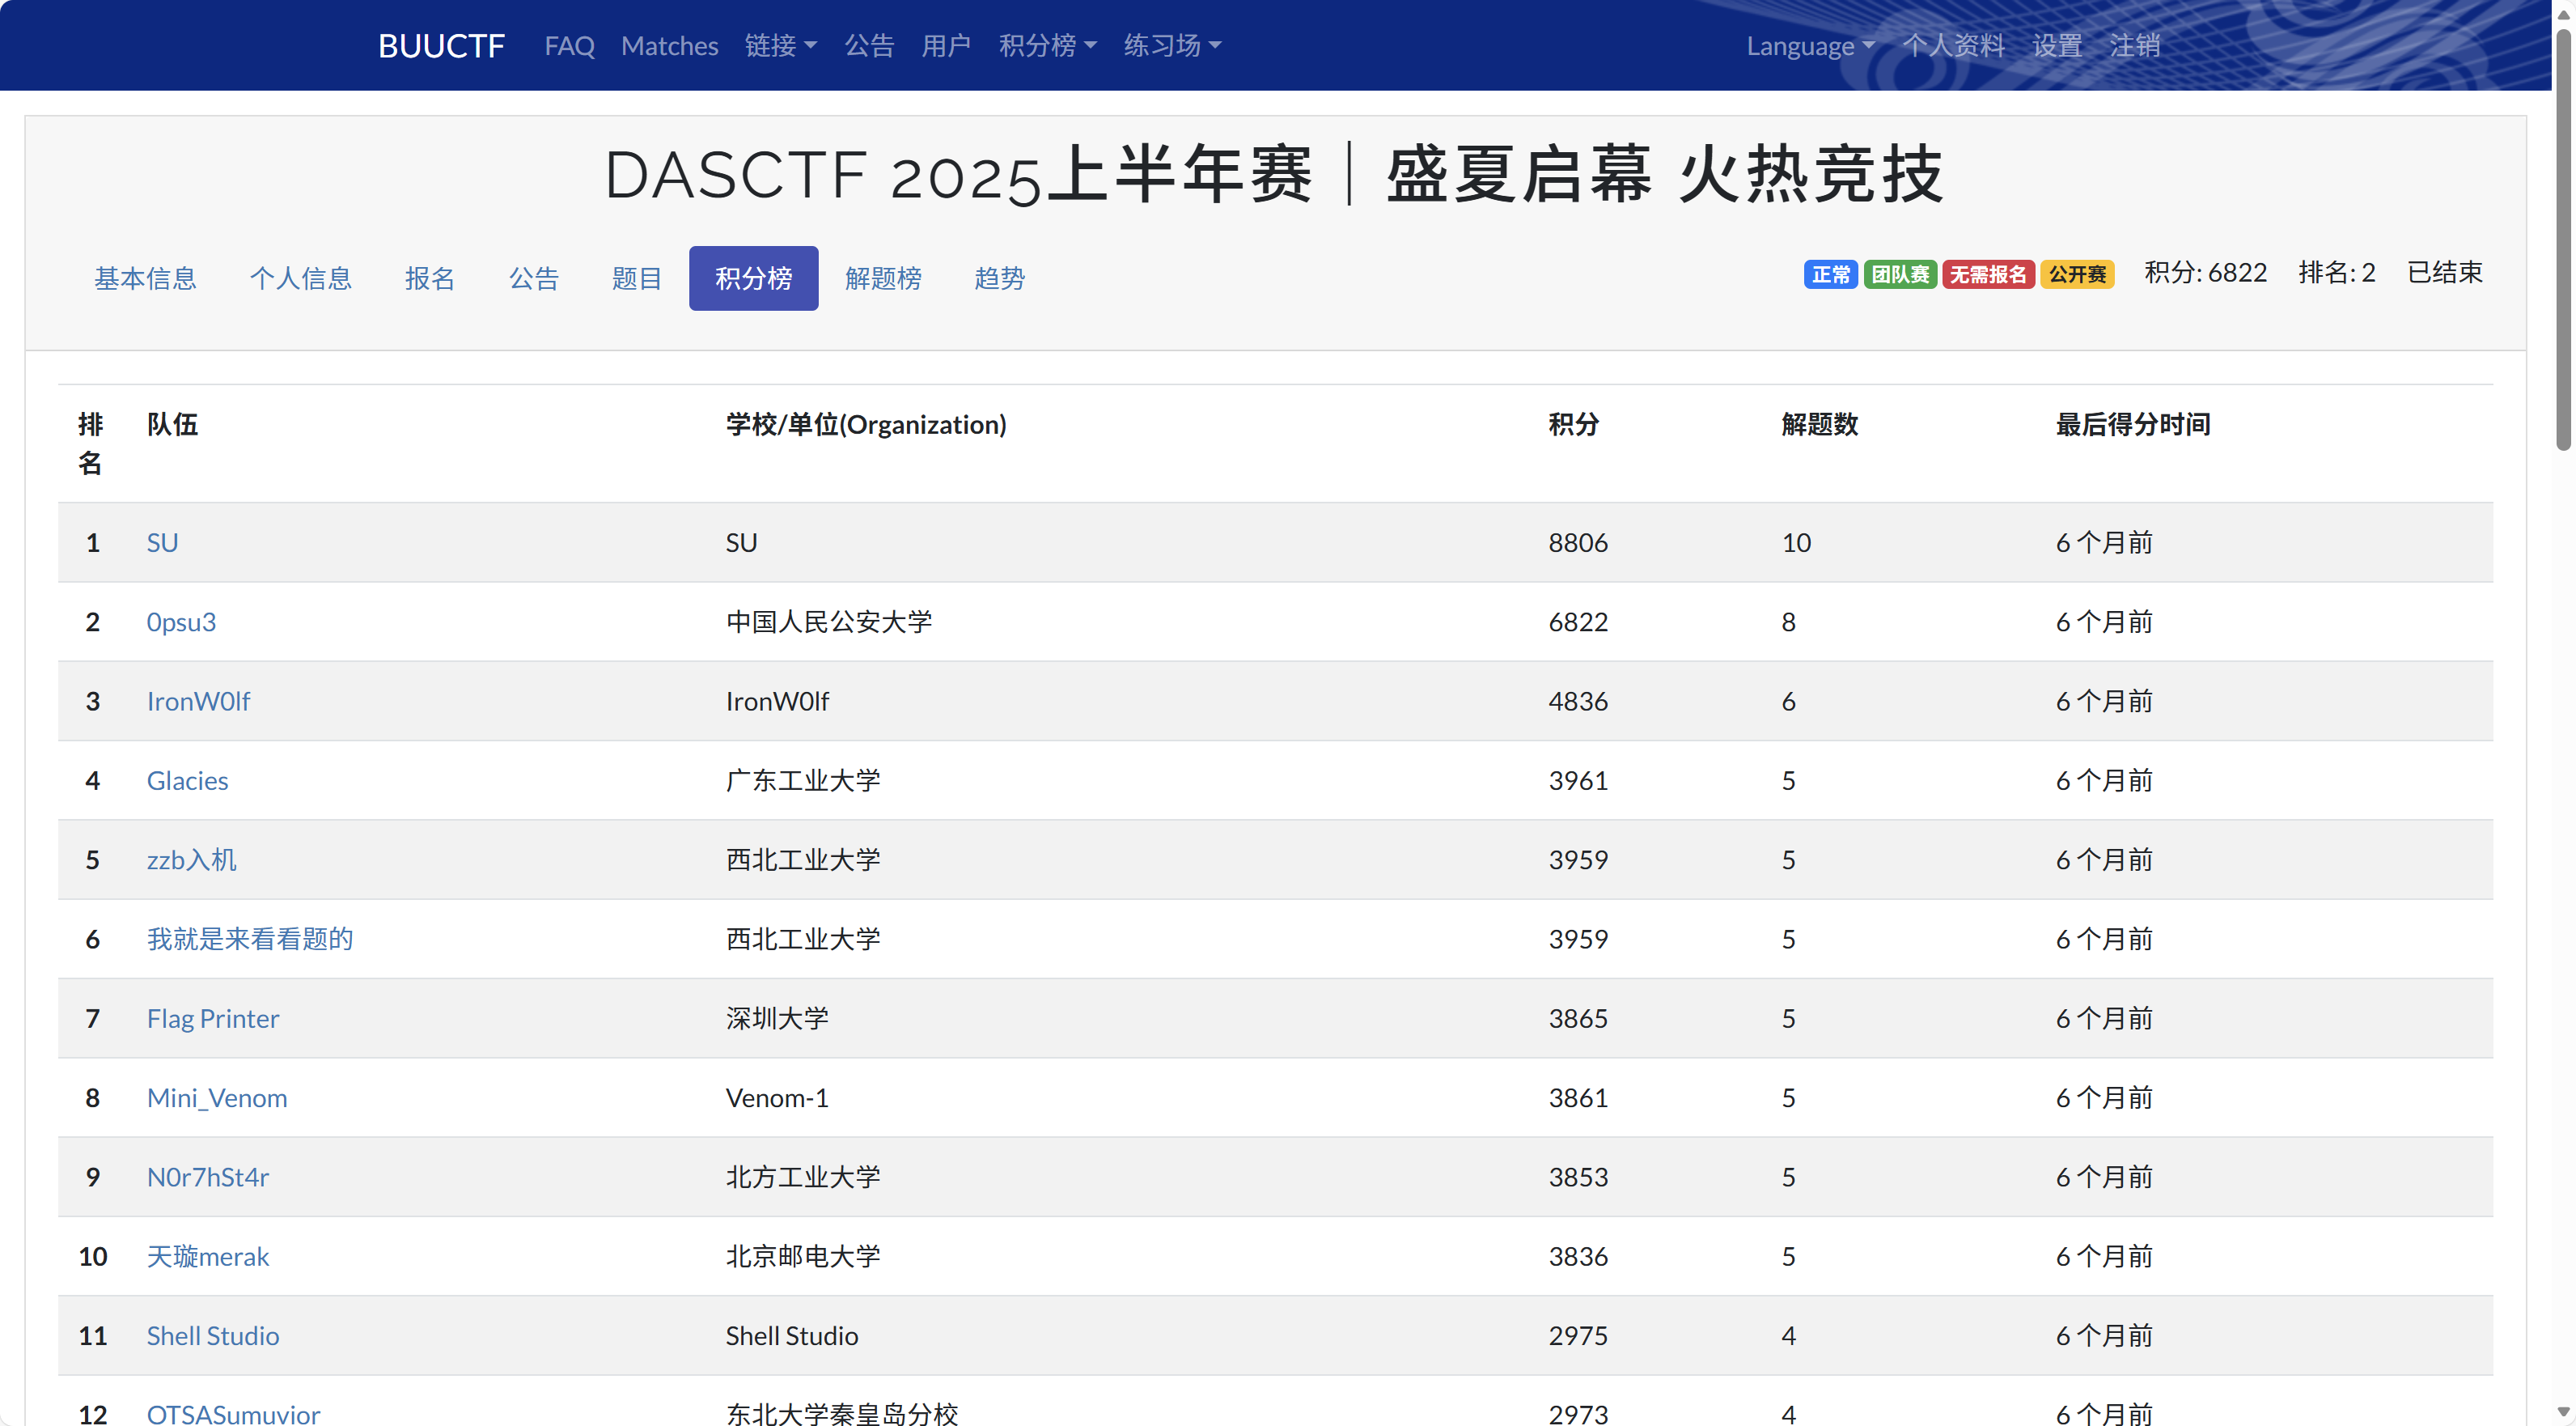
Task: Open team SU link
Action: [x=162, y=542]
